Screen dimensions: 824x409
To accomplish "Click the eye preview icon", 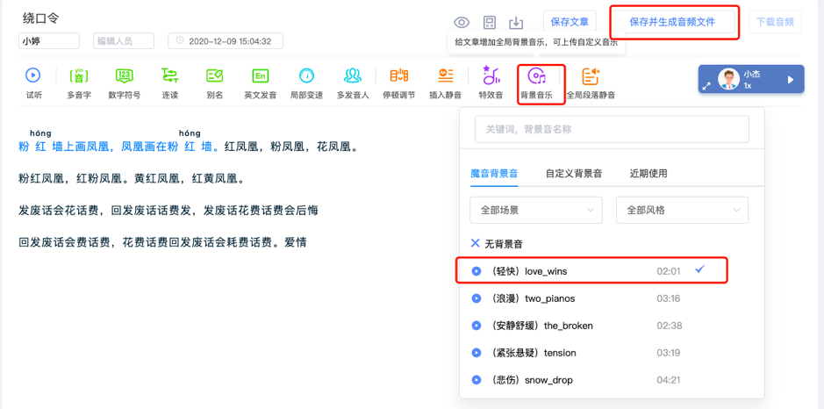I will click(462, 22).
